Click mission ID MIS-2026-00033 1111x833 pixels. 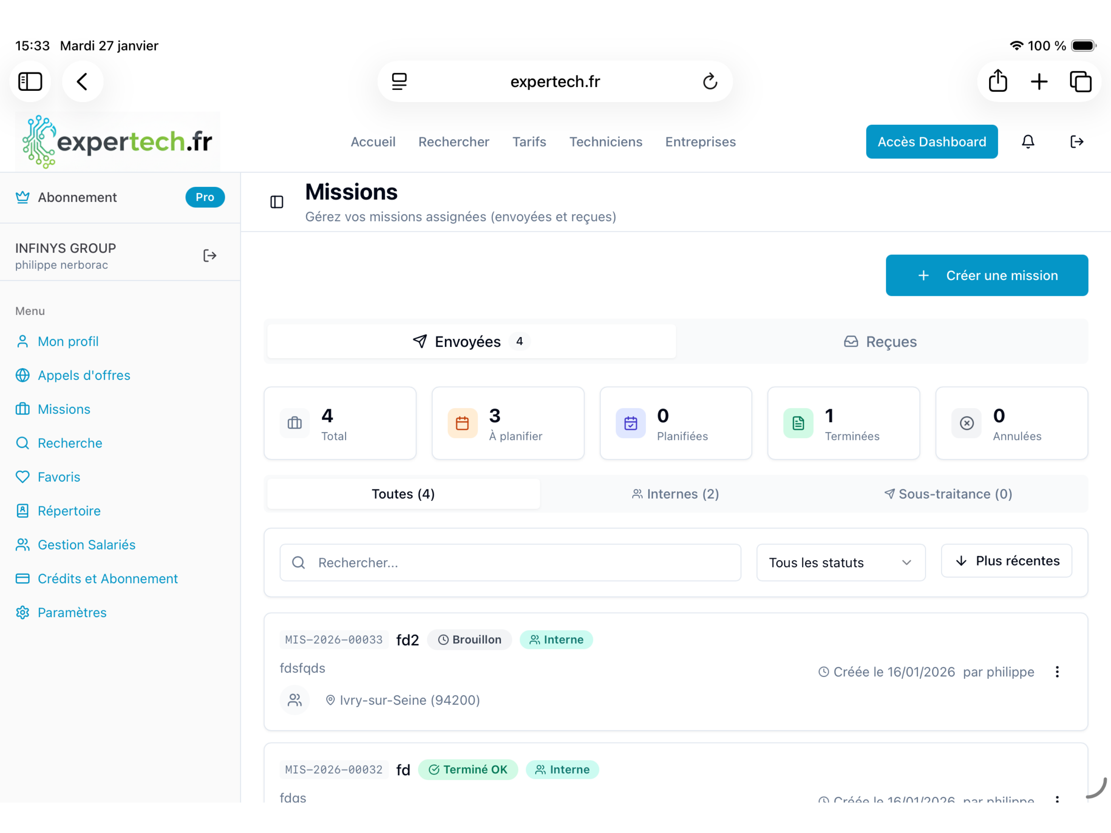(334, 640)
